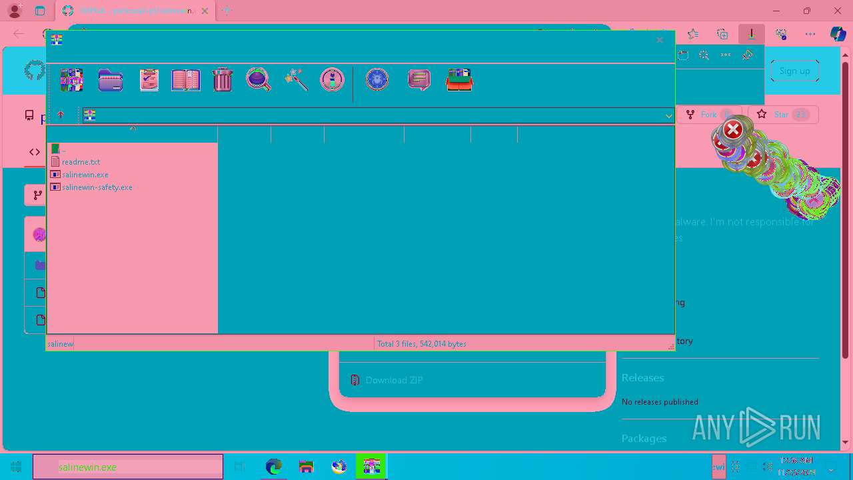Click the Info round icon
This screenshot has height=480, width=853.
pos(332,80)
